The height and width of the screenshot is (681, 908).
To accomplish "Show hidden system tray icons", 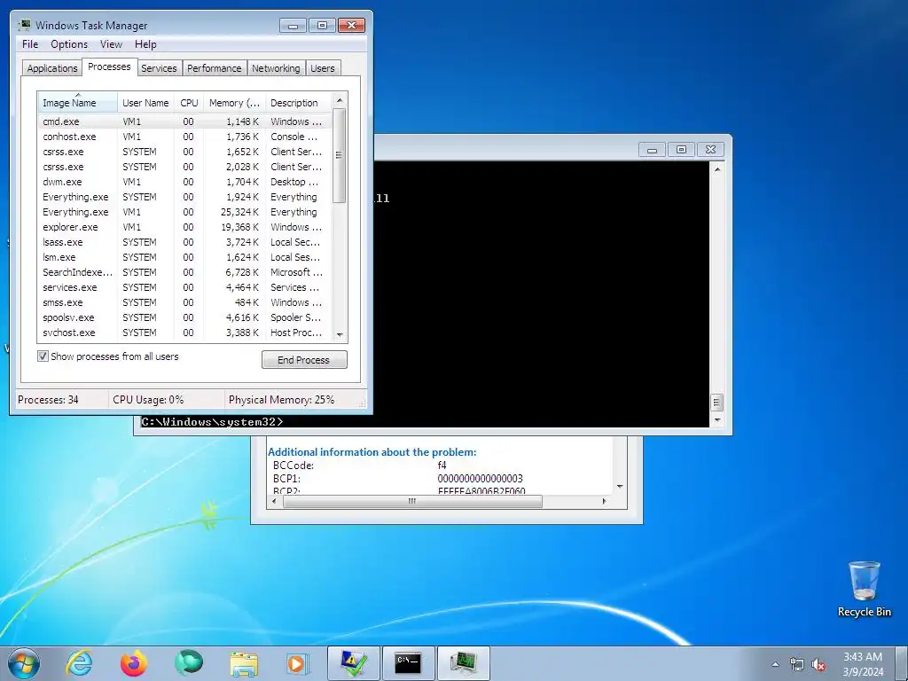I will [x=775, y=664].
